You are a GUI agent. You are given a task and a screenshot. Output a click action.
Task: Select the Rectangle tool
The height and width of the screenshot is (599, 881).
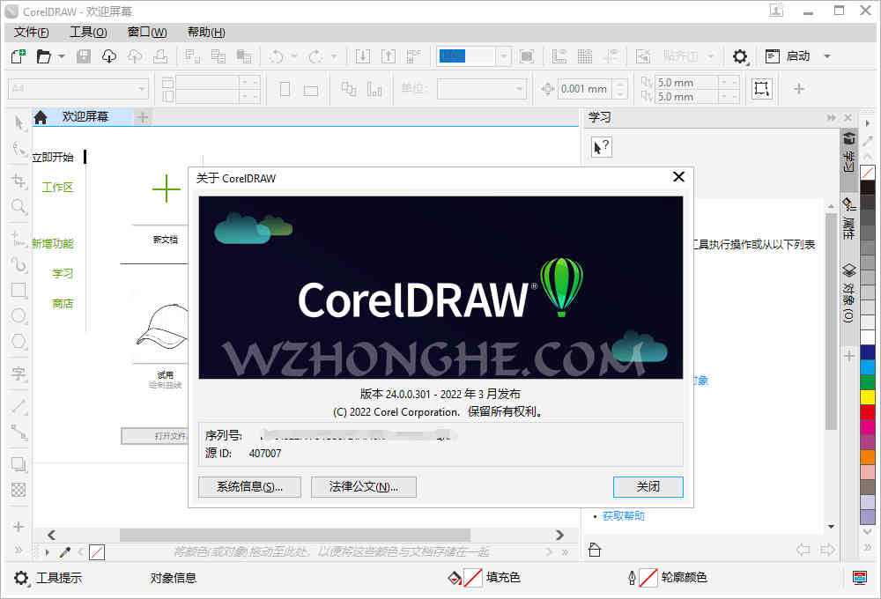(x=18, y=289)
